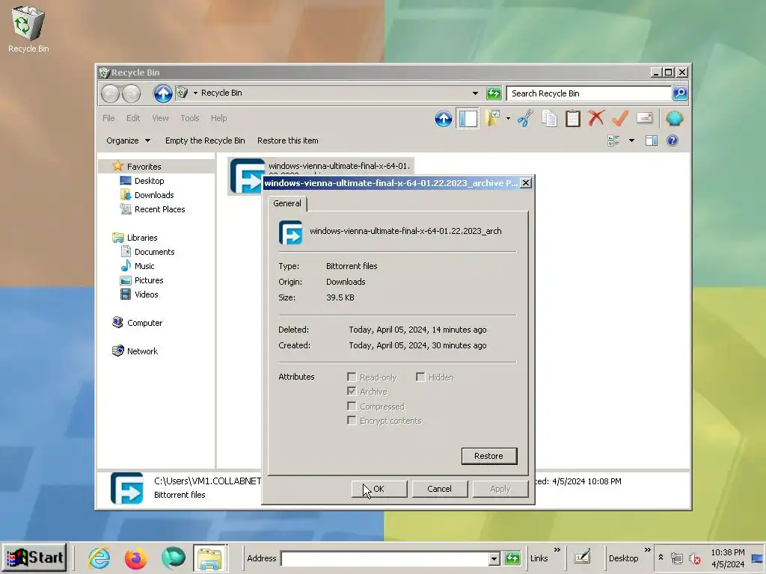Click the file Explorer taskbar button

[210, 558]
